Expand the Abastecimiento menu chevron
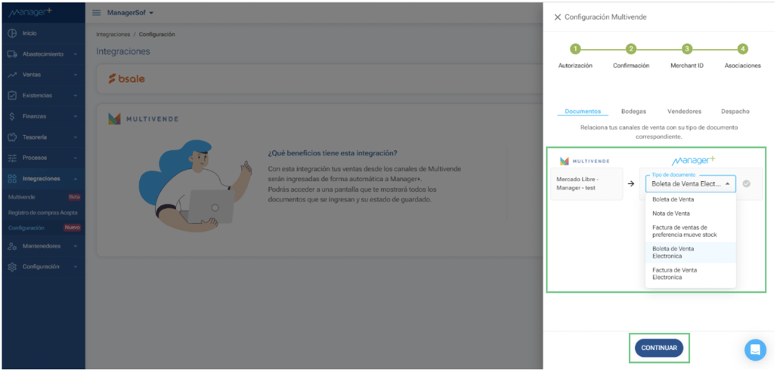 [75, 54]
